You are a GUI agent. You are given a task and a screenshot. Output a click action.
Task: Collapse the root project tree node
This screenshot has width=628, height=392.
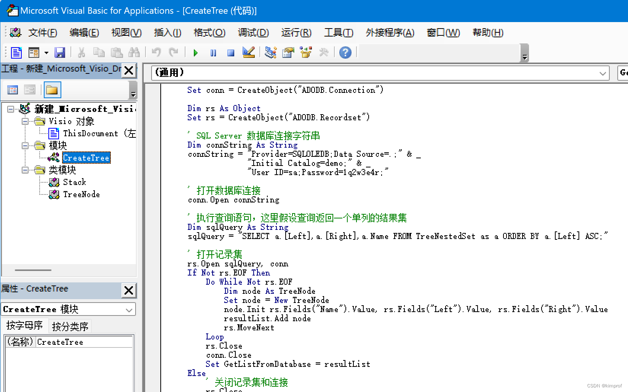point(11,109)
